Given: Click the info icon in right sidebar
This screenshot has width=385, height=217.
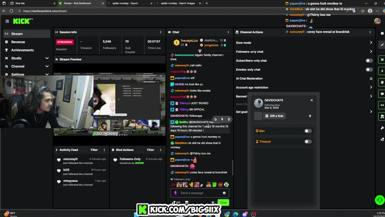Looking at the screenshot, I should tap(382, 33).
